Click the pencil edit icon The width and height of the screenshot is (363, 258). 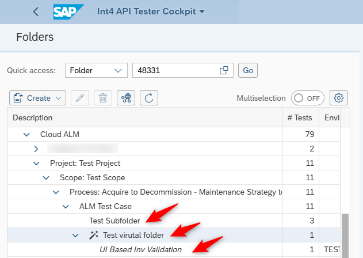pos(79,98)
